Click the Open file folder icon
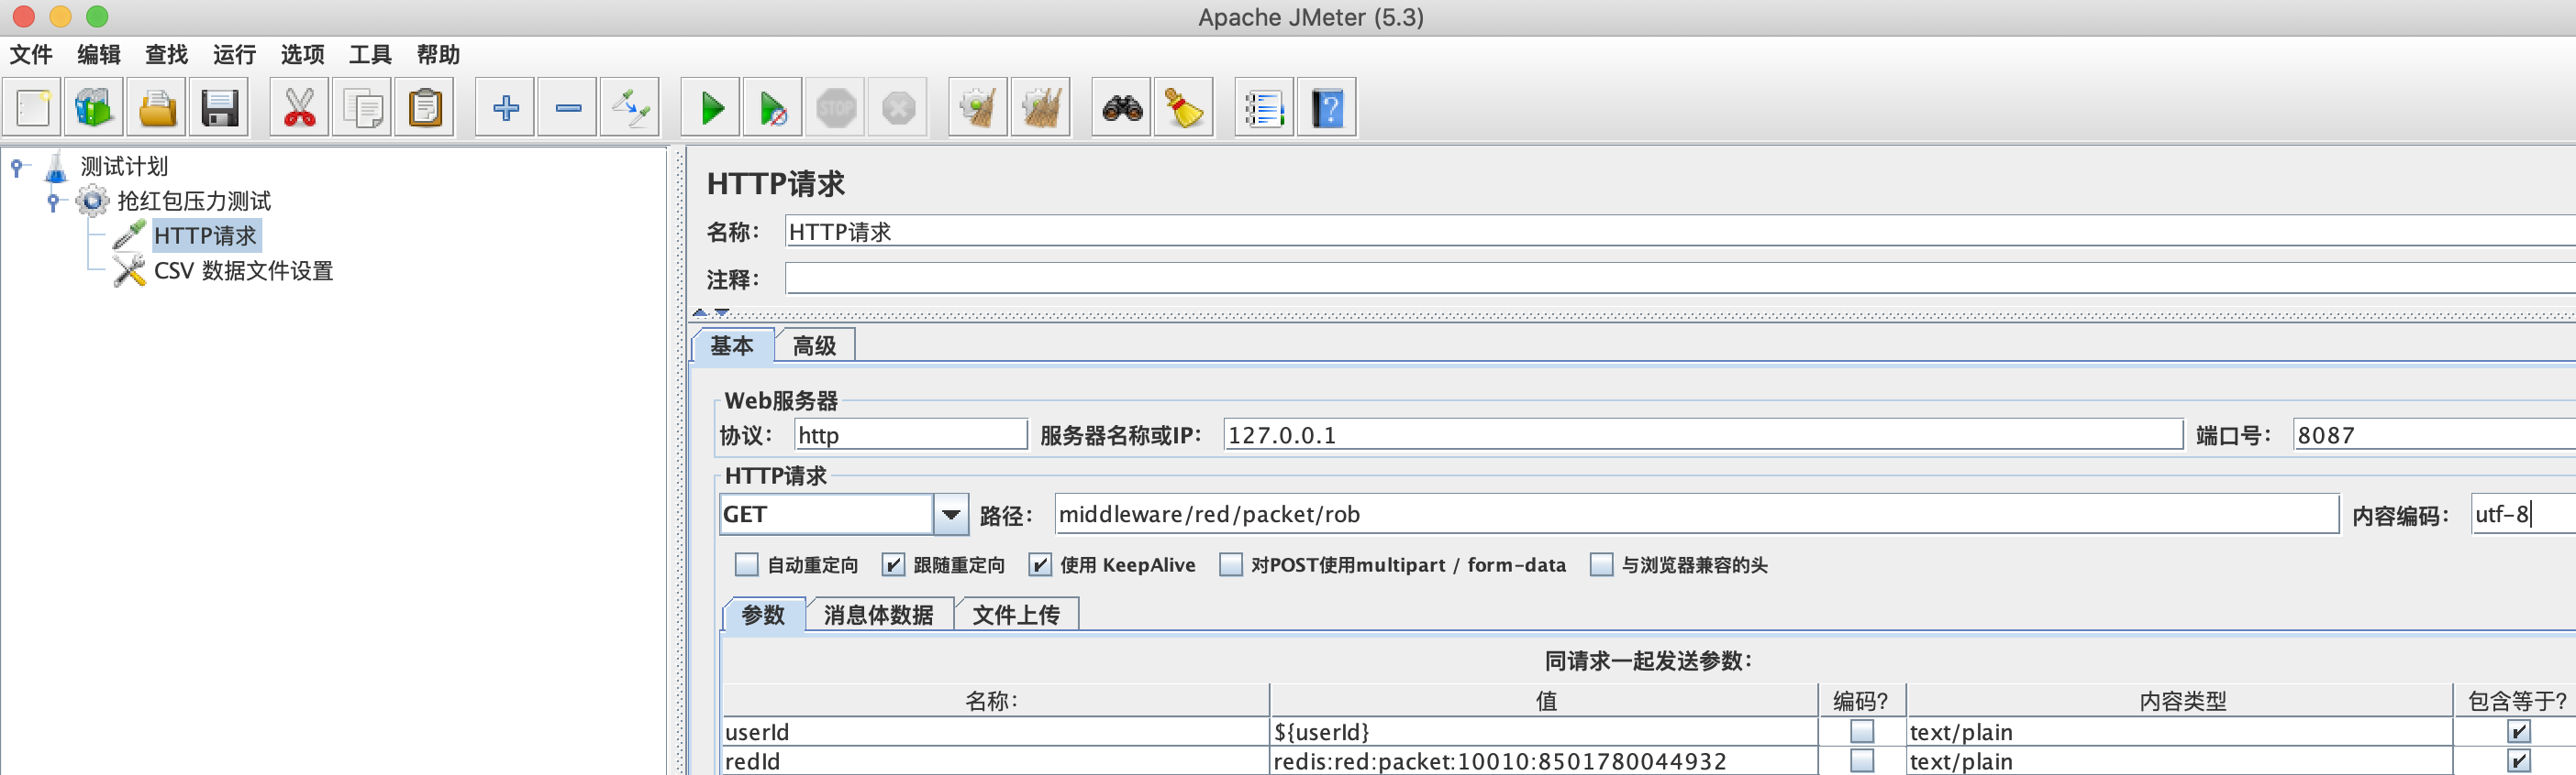Image resolution: width=2576 pixels, height=775 pixels. tap(157, 108)
